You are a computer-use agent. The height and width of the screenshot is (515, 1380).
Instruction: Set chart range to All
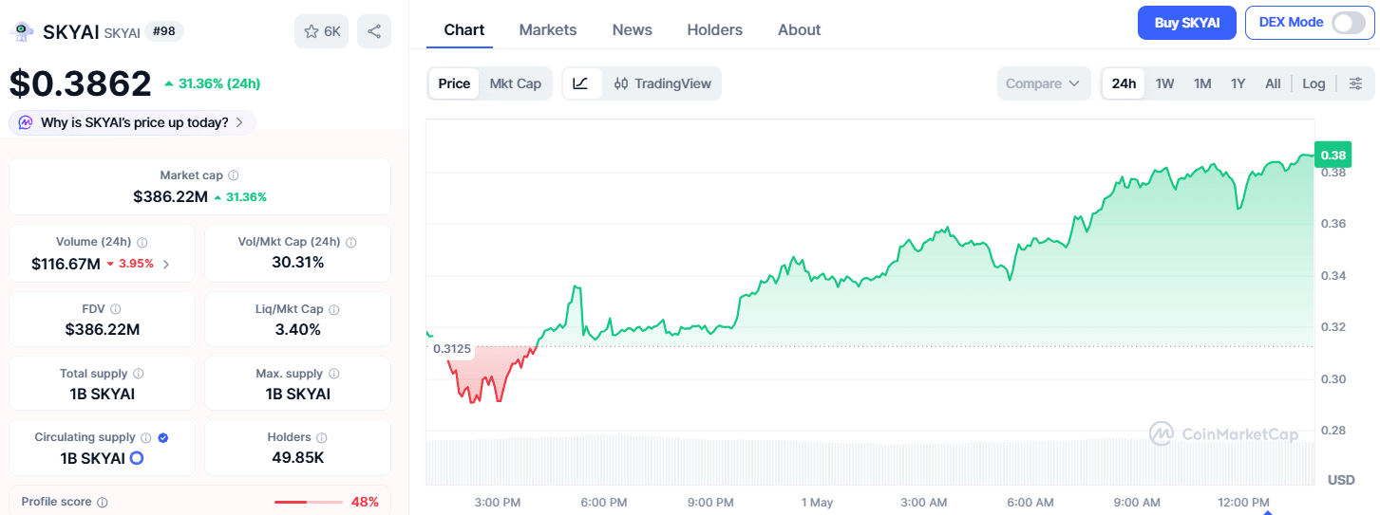click(1273, 83)
